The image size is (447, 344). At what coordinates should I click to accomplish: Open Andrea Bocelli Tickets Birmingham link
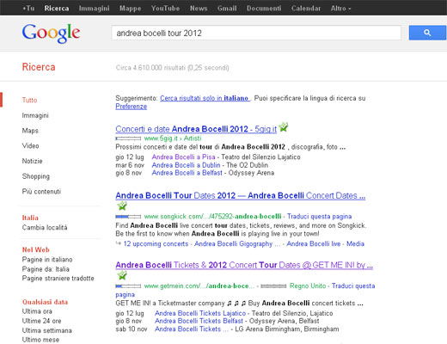(192, 329)
